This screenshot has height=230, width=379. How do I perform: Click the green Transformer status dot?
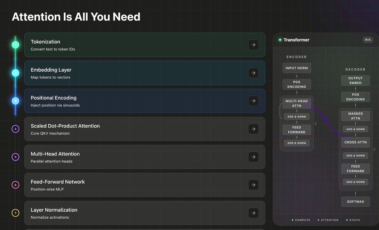[280, 40]
